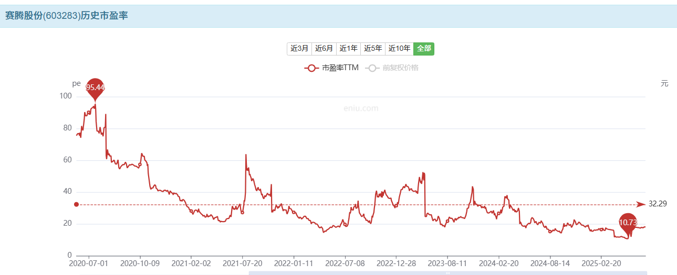Switch to the 近1年 range

(348, 49)
